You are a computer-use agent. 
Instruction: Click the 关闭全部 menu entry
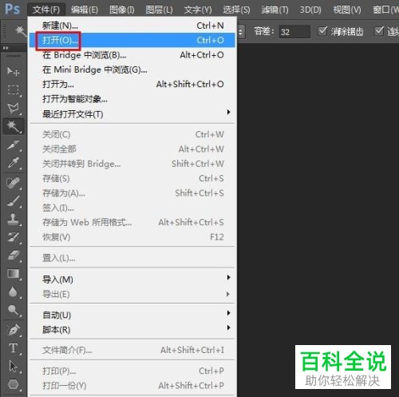point(132,149)
